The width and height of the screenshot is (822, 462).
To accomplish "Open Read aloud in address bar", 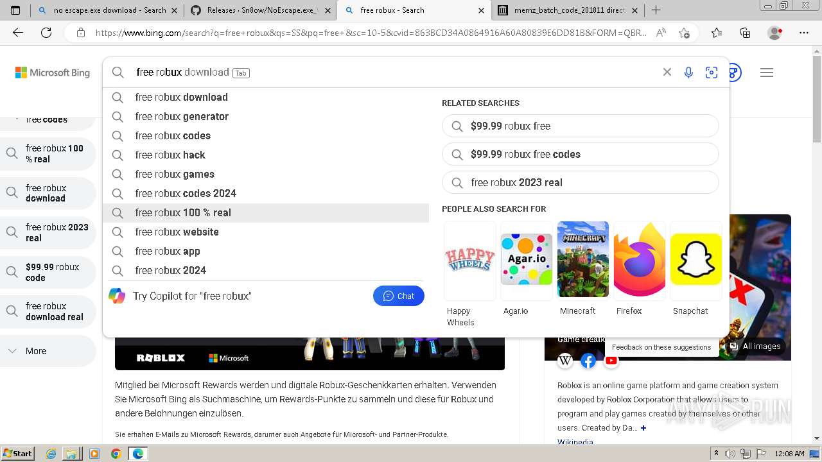I will tap(661, 33).
